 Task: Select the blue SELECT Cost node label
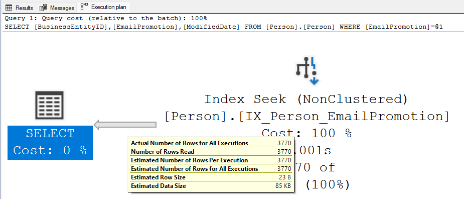click(x=50, y=142)
